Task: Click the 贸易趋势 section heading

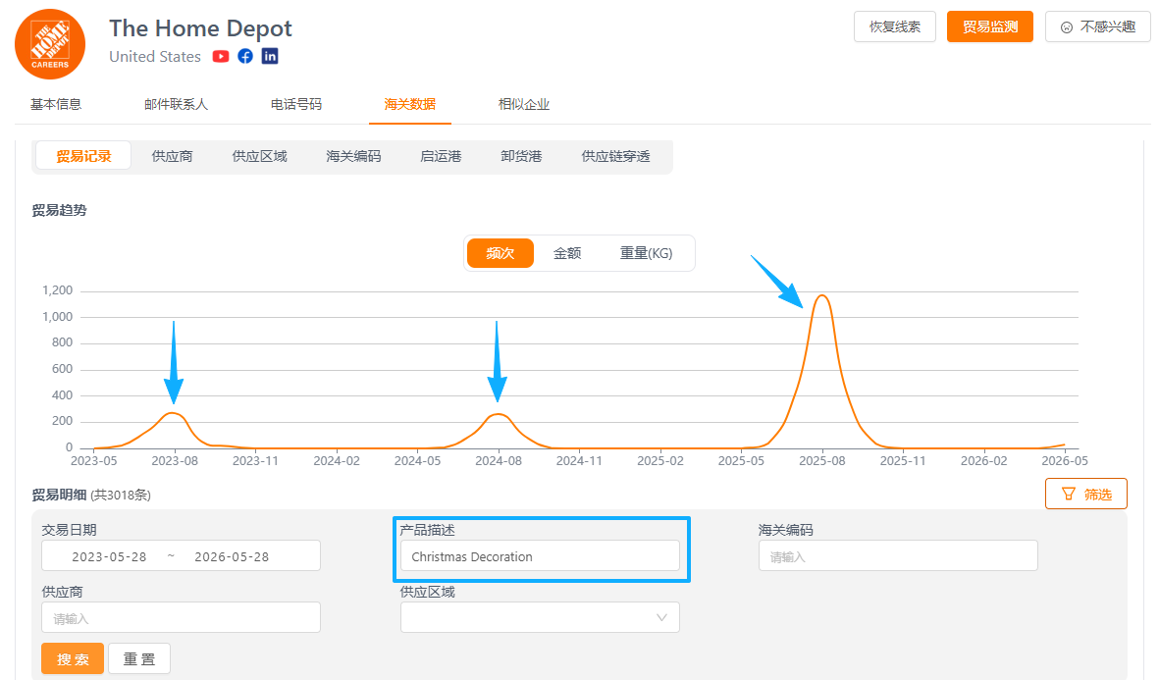Action: tap(59, 210)
